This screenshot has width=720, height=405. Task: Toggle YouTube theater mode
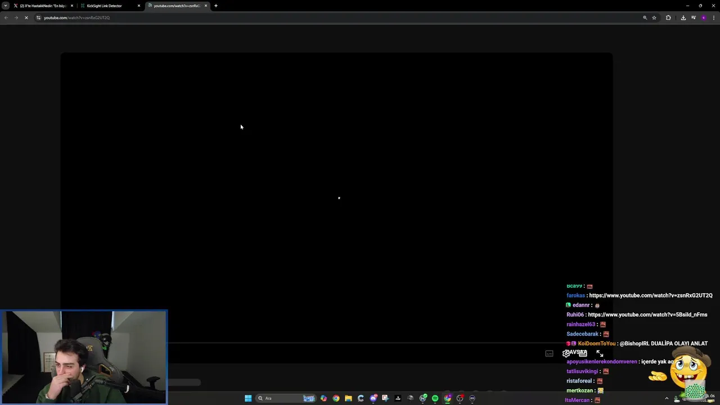[x=583, y=353]
